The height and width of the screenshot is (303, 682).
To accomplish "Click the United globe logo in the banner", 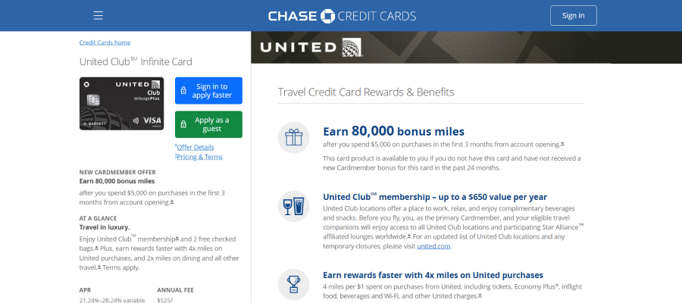I will [x=352, y=48].
